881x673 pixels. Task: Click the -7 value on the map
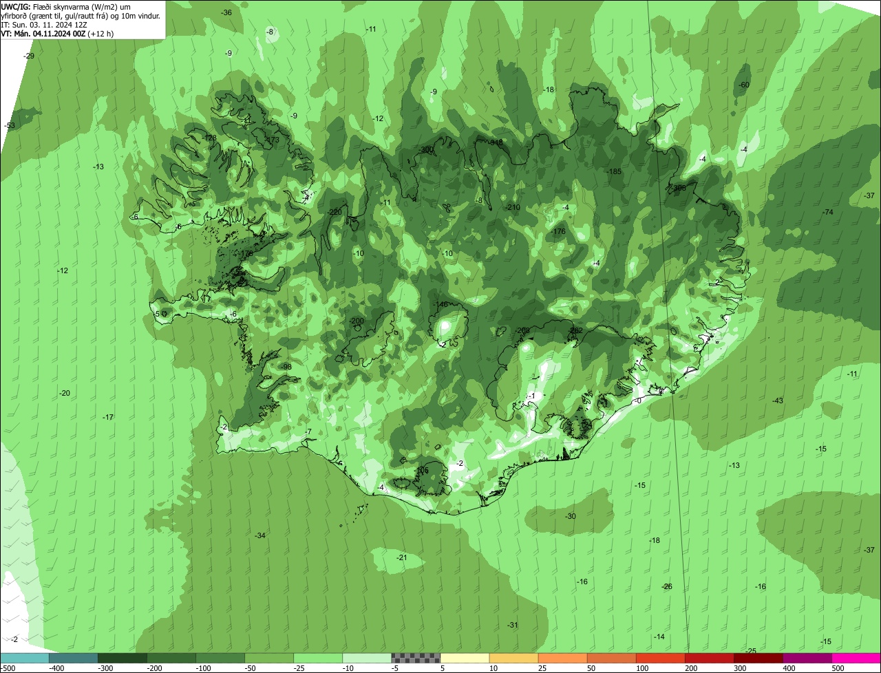309,432
